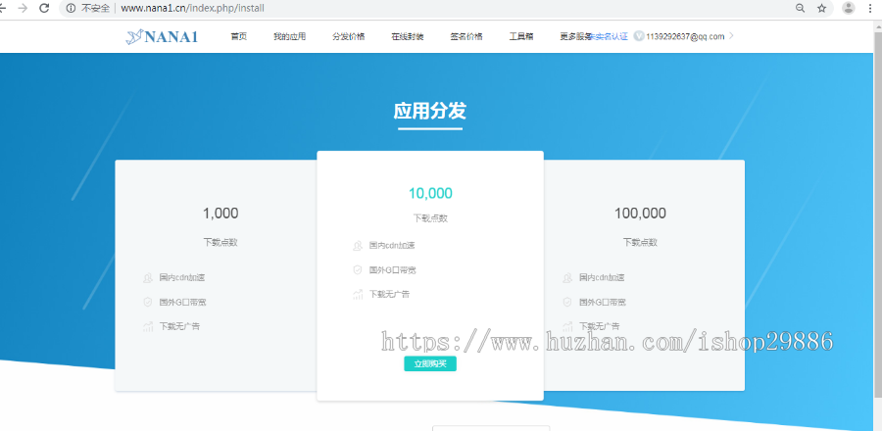Click 下载点数 under 100,000
The image size is (882, 431).
pyautogui.click(x=640, y=242)
